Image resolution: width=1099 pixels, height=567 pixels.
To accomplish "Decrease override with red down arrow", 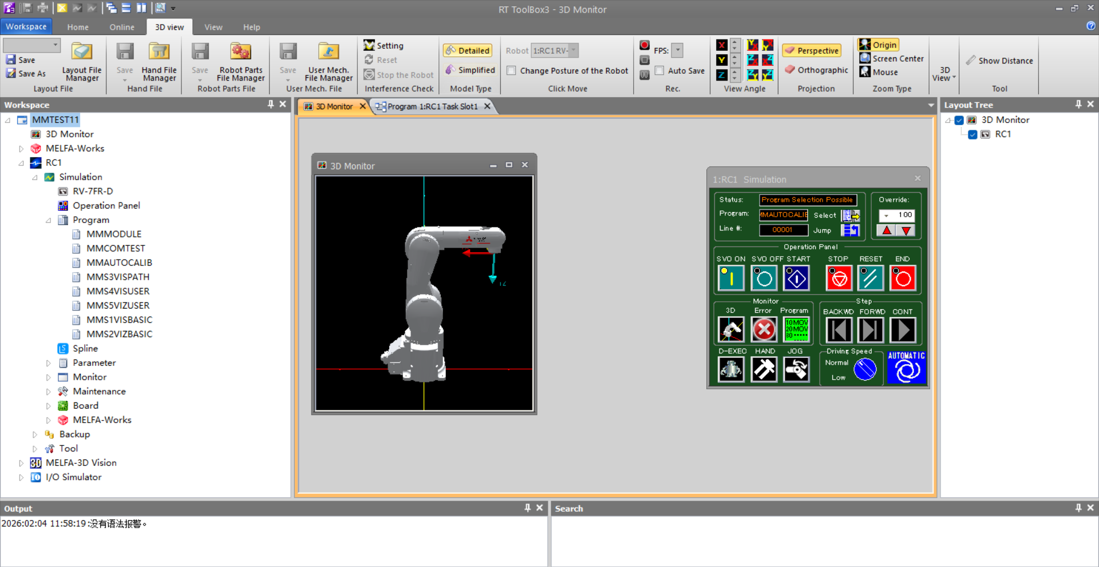I will tap(906, 230).
